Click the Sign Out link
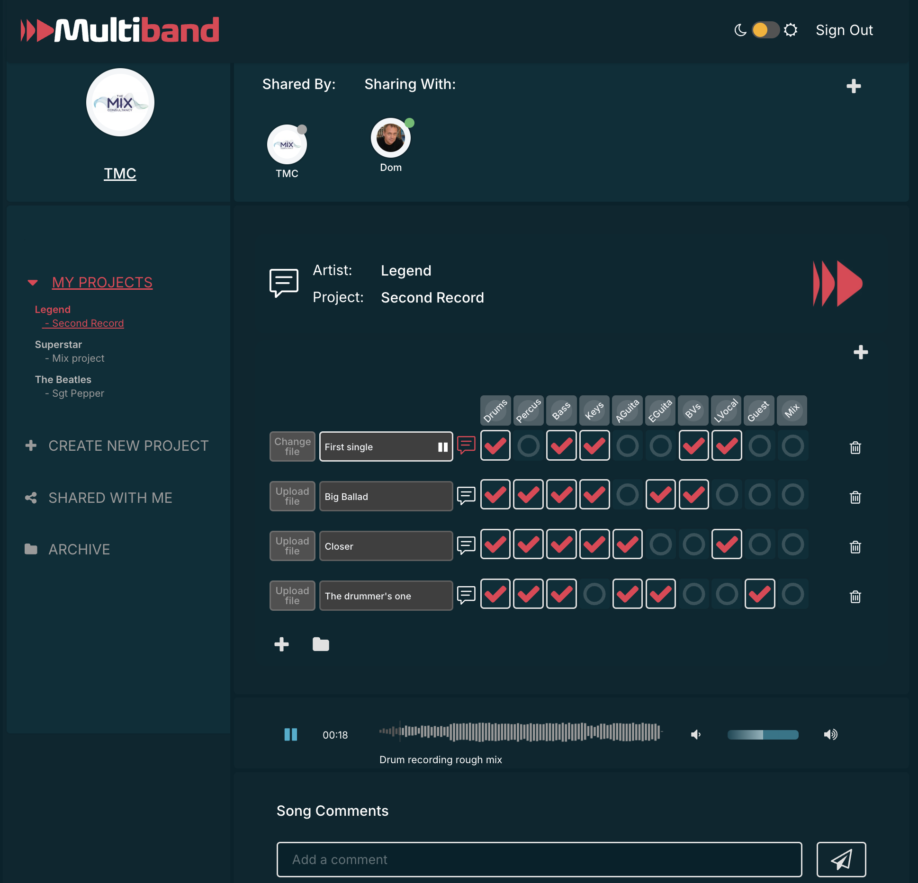Image resolution: width=918 pixels, height=883 pixels. (x=844, y=30)
